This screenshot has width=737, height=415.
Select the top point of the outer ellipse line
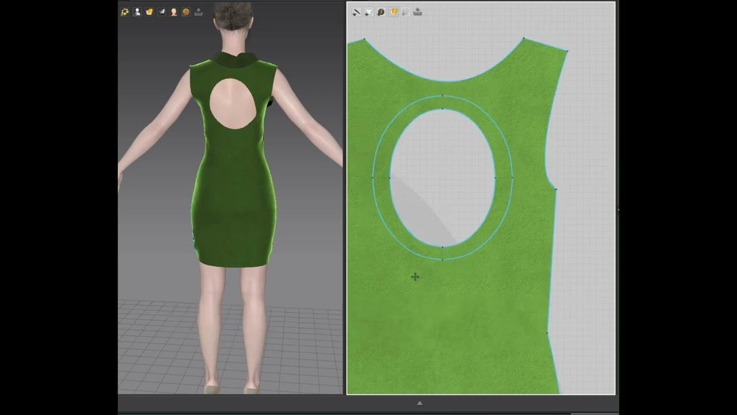click(x=442, y=95)
